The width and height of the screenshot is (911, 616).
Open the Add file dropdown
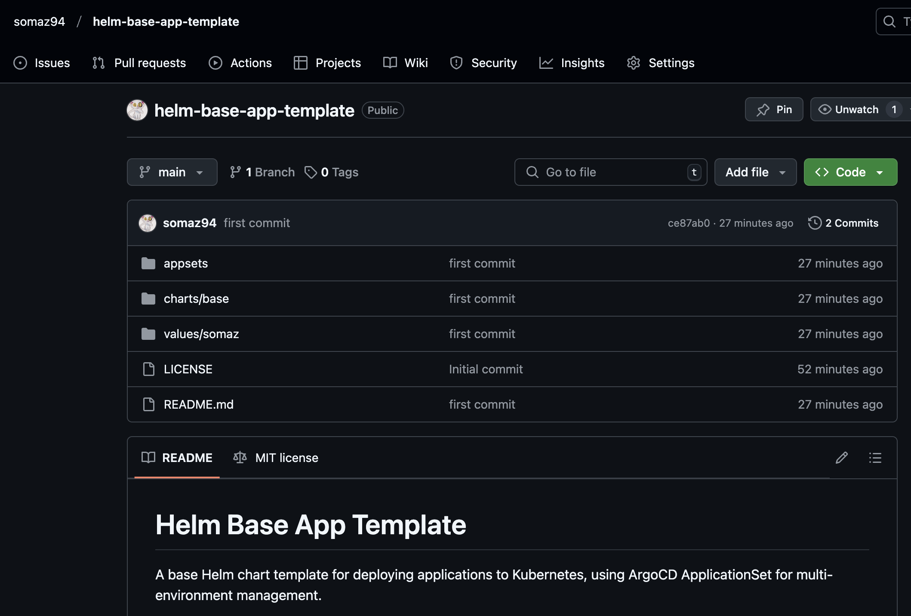(x=755, y=172)
